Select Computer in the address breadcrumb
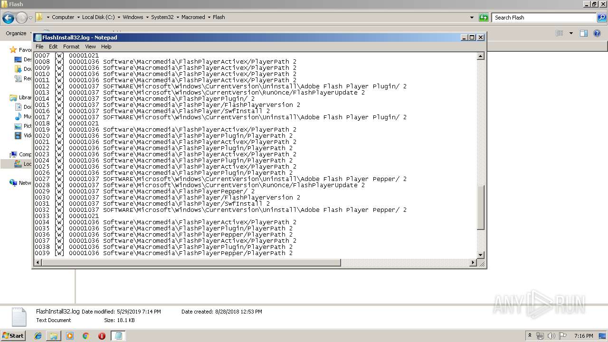This screenshot has height=342, width=608. (63, 17)
